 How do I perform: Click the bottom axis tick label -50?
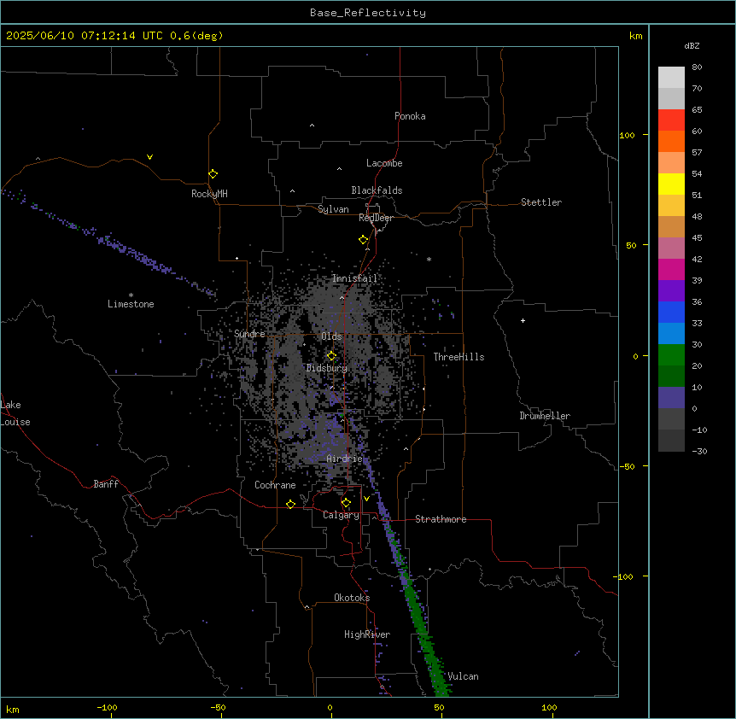pyautogui.click(x=218, y=707)
